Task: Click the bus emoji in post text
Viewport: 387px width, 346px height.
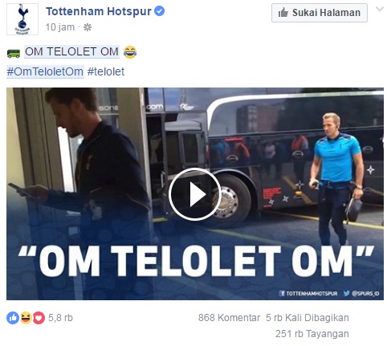Action: (x=14, y=53)
